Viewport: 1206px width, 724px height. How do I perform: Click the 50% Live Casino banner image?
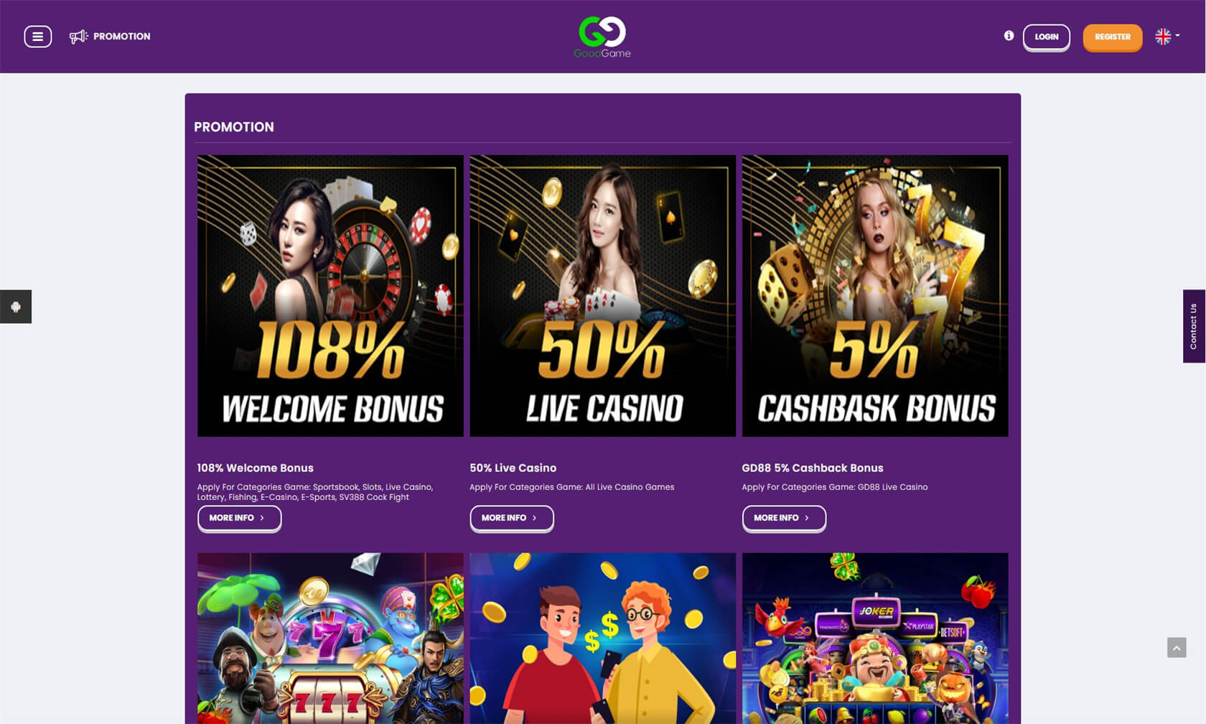point(602,296)
